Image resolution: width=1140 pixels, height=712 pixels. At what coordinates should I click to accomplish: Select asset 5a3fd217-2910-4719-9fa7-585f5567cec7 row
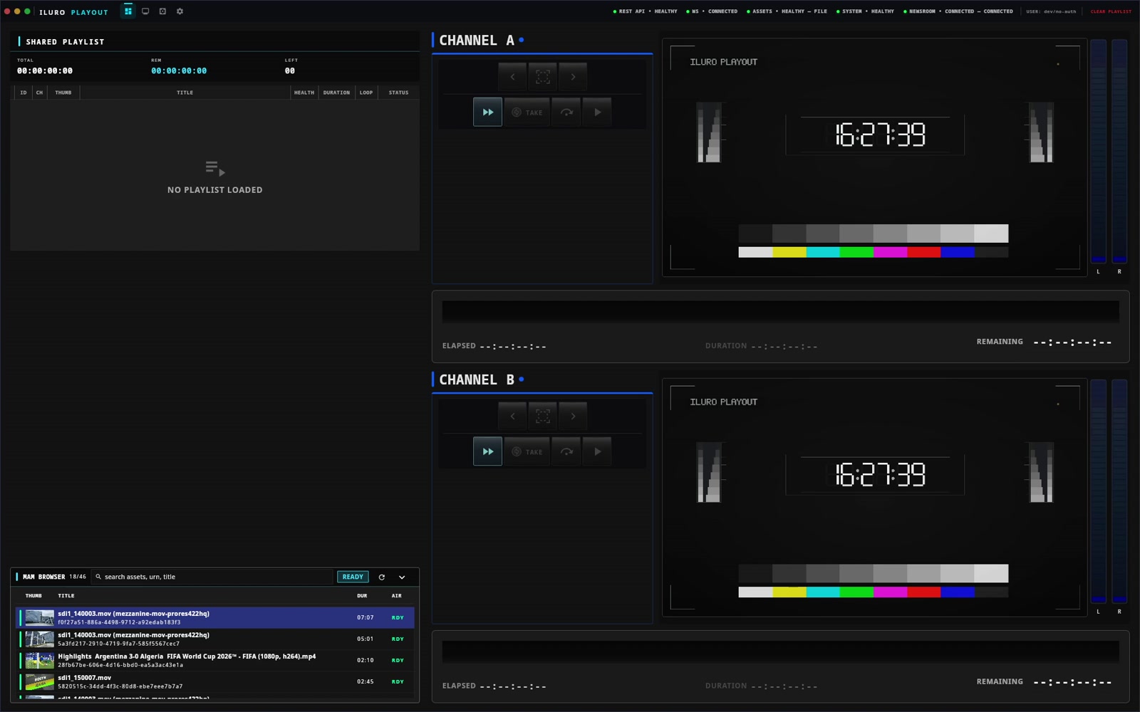pyautogui.click(x=214, y=639)
